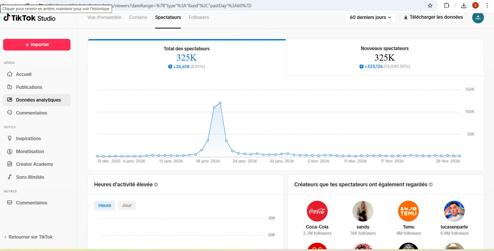
Task: Switch to the Followers tab
Action: click(x=199, y=17)
